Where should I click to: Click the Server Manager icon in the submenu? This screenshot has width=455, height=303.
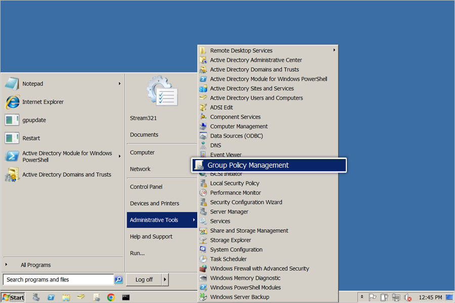(x=203, y=212)
